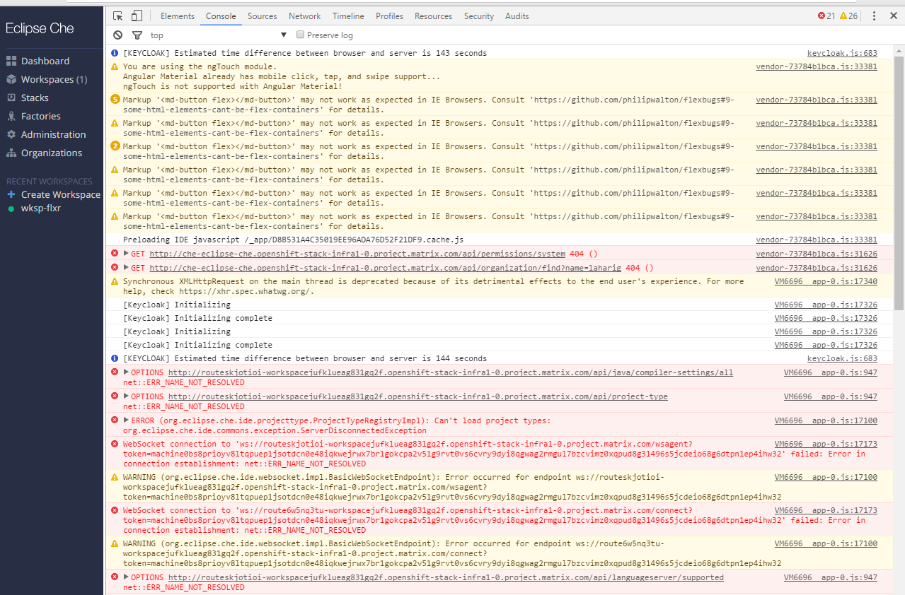Click the Administration gear icon

point(11,134)
